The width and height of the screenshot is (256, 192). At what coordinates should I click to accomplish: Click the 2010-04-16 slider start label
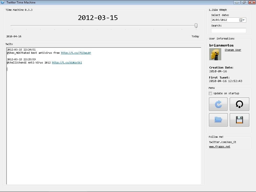coord(14,36)
